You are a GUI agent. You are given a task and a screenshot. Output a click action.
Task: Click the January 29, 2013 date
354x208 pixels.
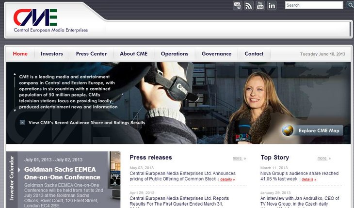(x=275, y=192)
